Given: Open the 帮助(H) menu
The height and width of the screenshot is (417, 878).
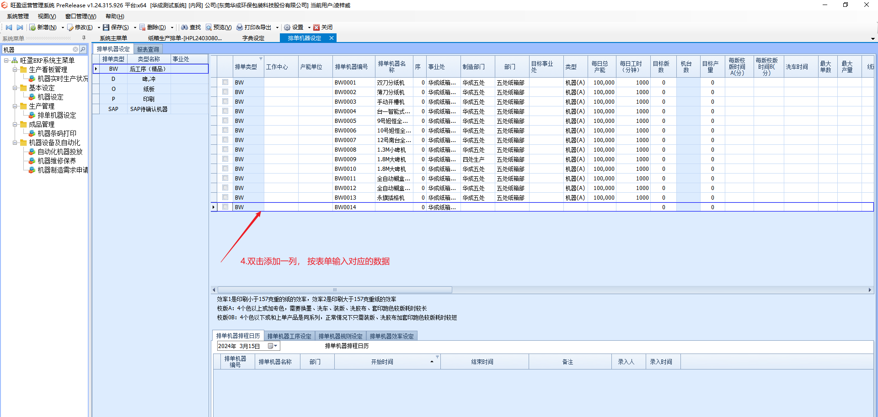Looking at the screenshot, I should 115,16.
